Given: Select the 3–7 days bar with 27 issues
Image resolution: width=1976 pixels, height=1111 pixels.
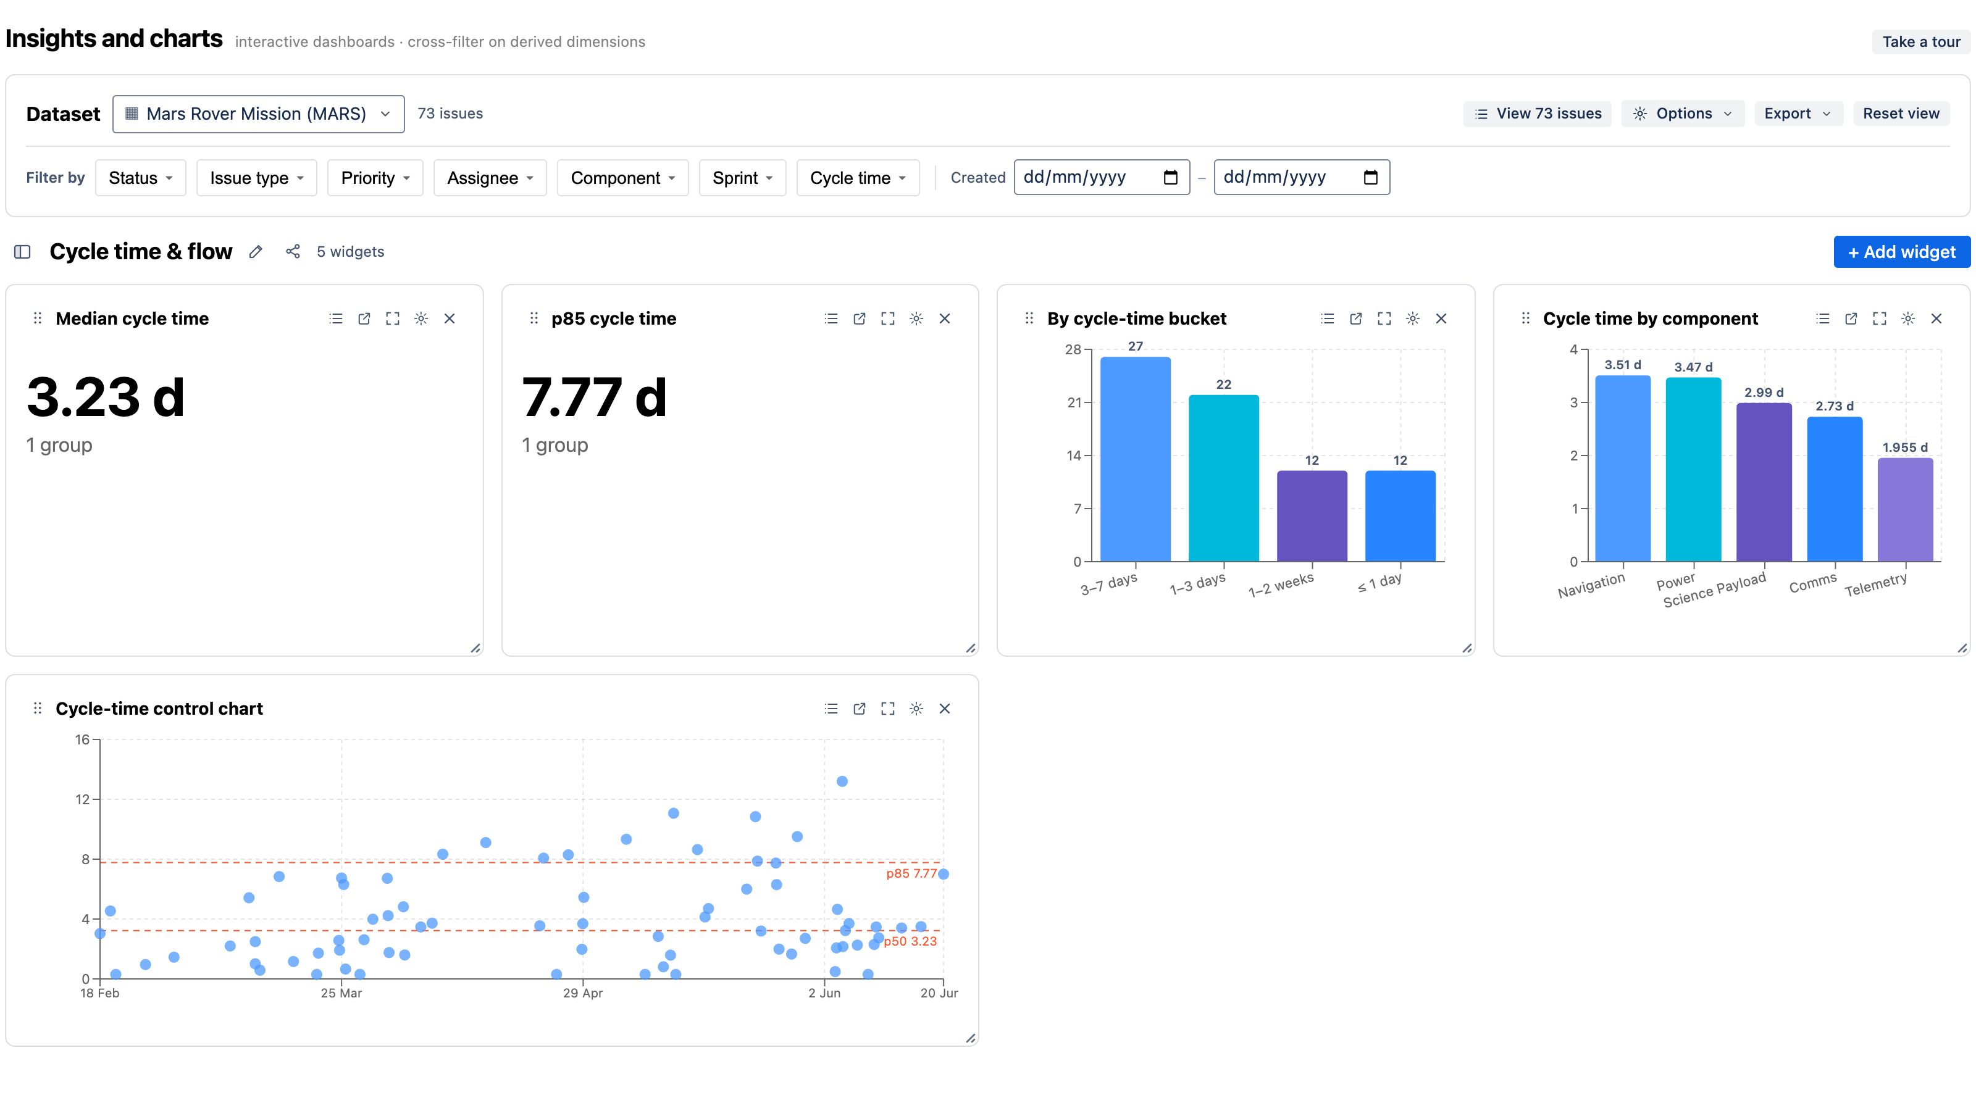Looking at the screenshot, I should coord(1136,459).
